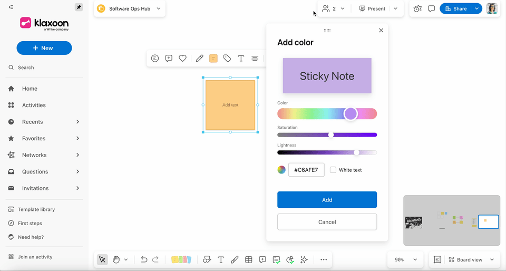Open the chat bubble icon in header
The height and width of the screenshot is (271, 506).
pyautogui.click(x=432, y=9)
